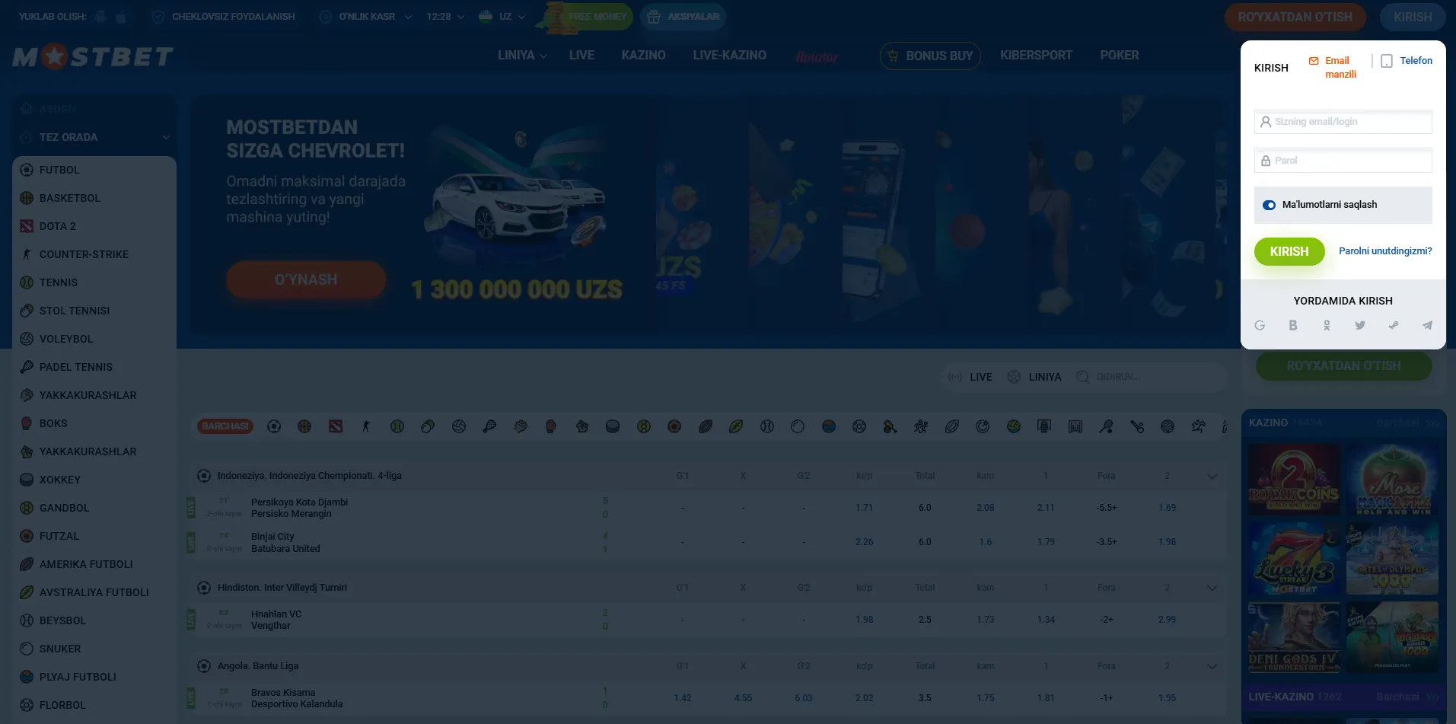The height and width of the screenshot is (724, 1456).
Task: Open the AKSIYALAR promotions button
Action: pyautogui.click(x=683, y=17)
